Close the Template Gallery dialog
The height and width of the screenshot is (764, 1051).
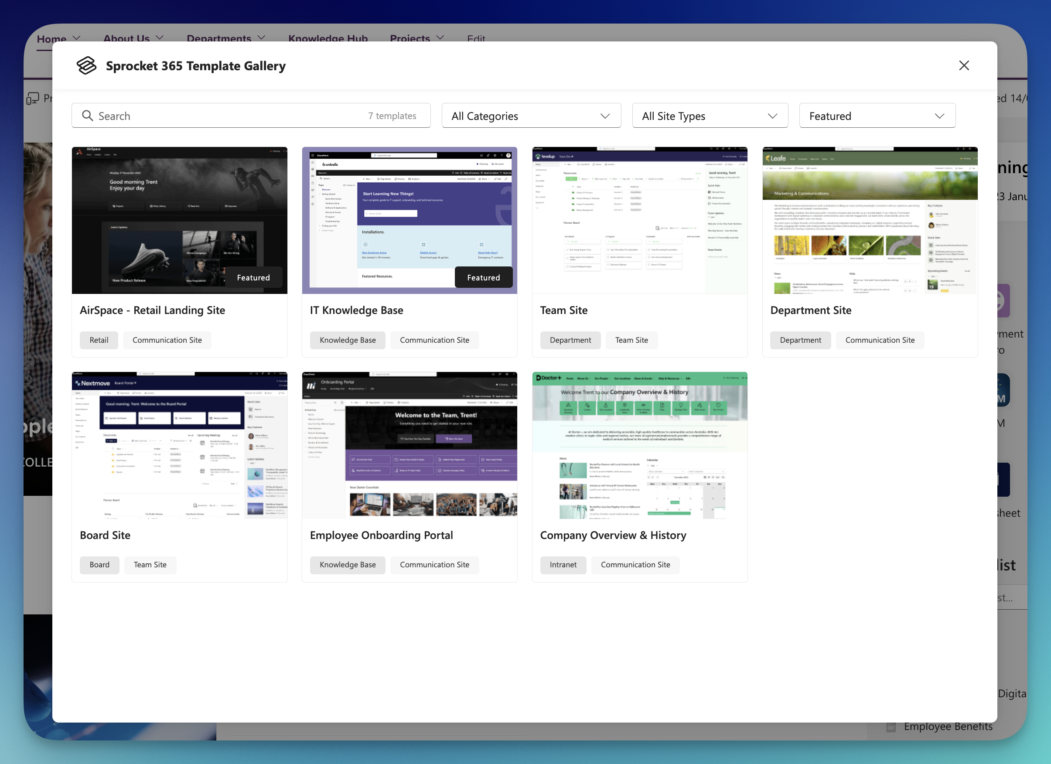click(964, 65)
